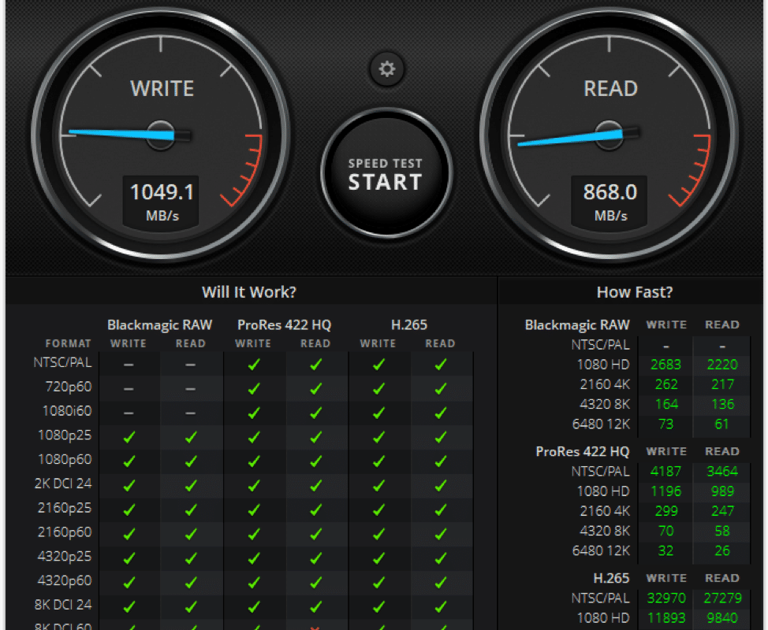Click ProRes 422 HQ 2160 4K read value 247
Viewport: 768px width, 630px height.
(x=722, y=510)
